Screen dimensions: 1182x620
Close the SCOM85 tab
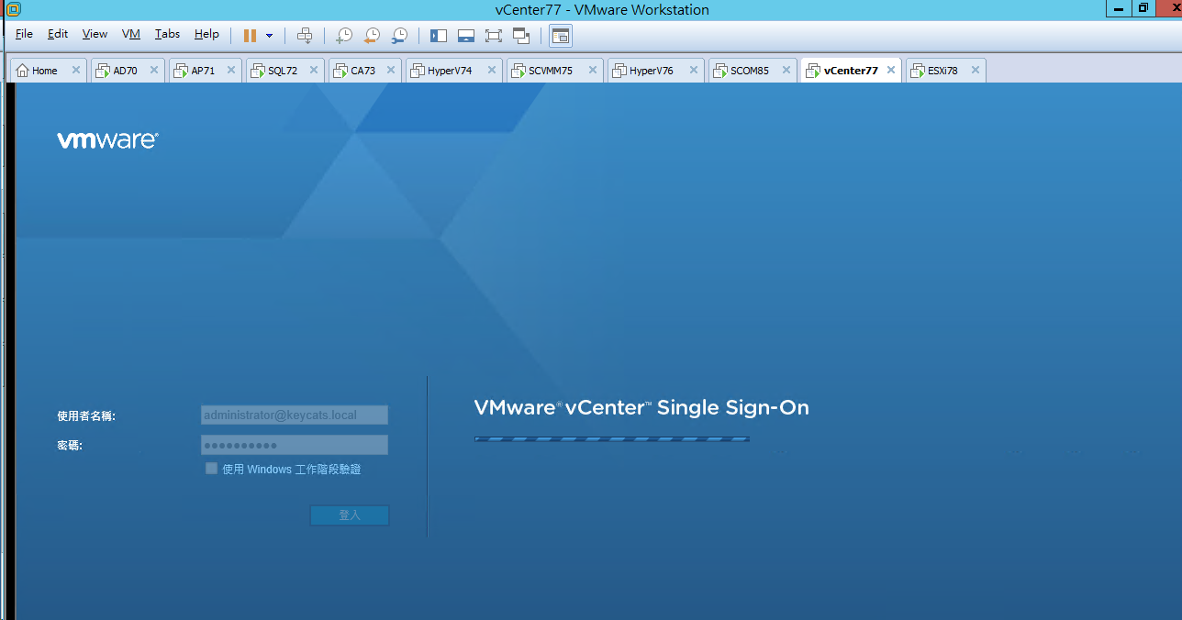coord(786,70)
